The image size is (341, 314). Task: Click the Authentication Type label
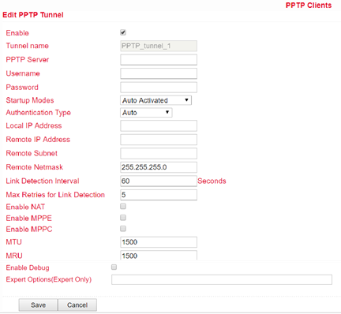pyautogui.click(x=38, y=113)
